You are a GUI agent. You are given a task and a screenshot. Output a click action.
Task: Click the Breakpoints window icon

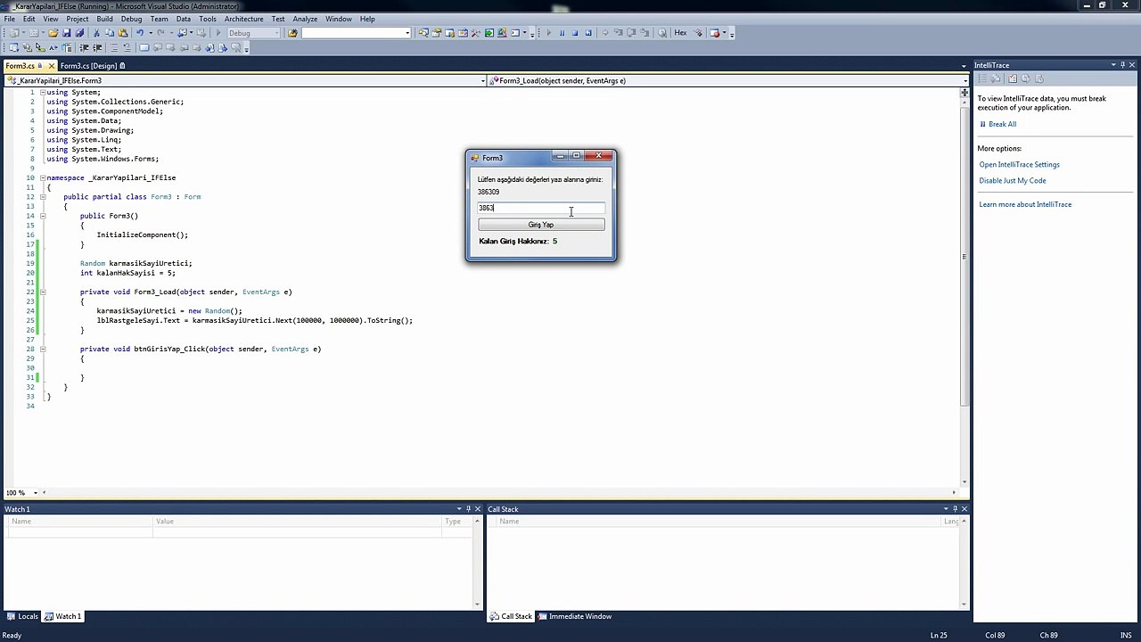[715, 33]
